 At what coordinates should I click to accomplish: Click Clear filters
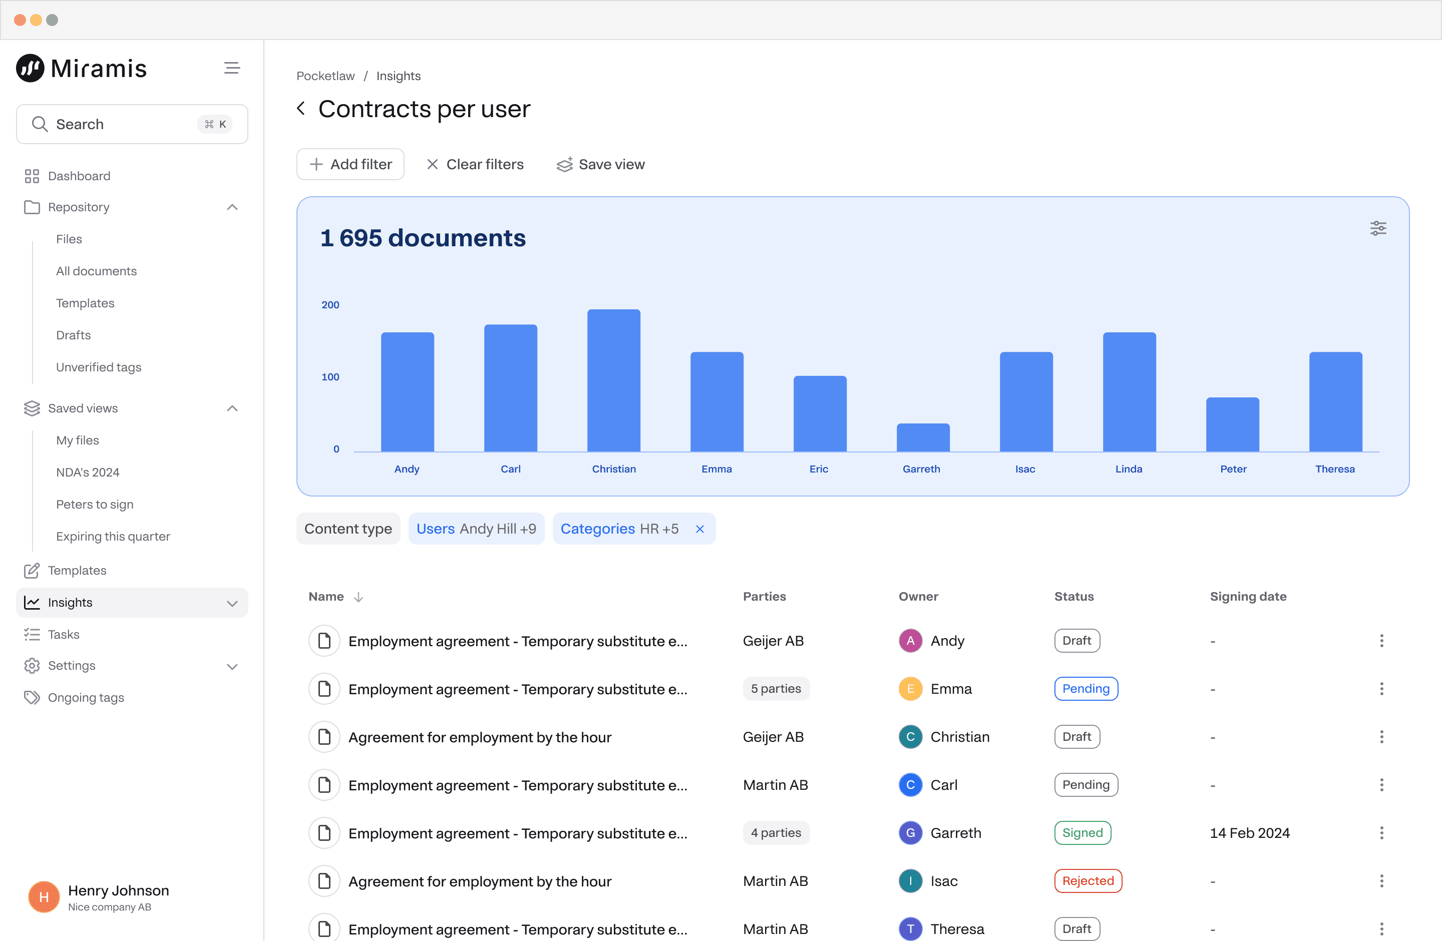475,164
